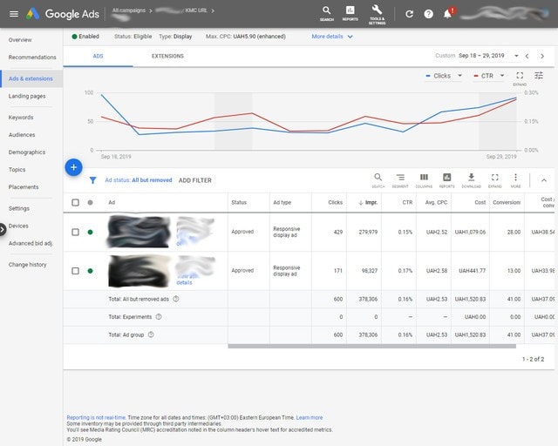Open Reports from the top bar
Screen dimensions: 558x446
(350, 12)
